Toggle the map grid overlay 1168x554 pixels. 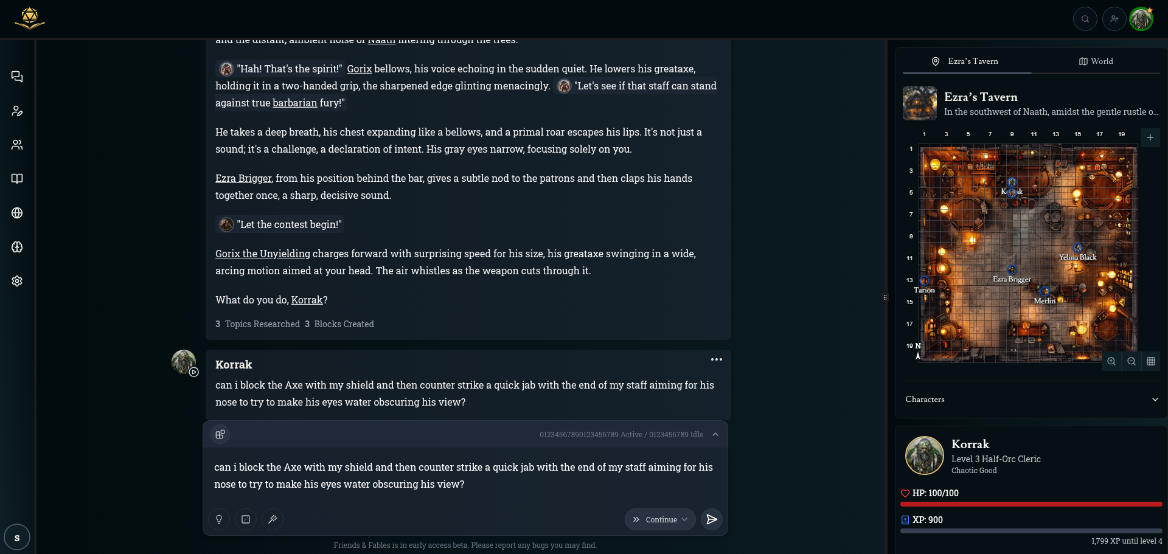pyautogui.click(x=1151, y=361)
